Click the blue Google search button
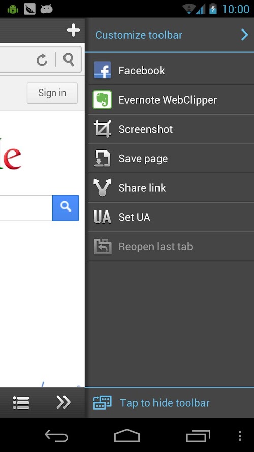Image resolution: width=254 pixels, height=452 pixels. 66,208
